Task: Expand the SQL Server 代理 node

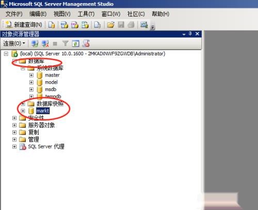Action: [x=14, y=147]
